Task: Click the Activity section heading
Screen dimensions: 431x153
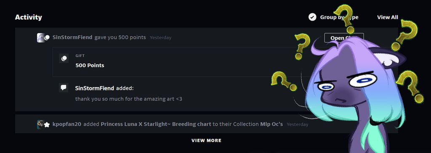Action: 29,17
